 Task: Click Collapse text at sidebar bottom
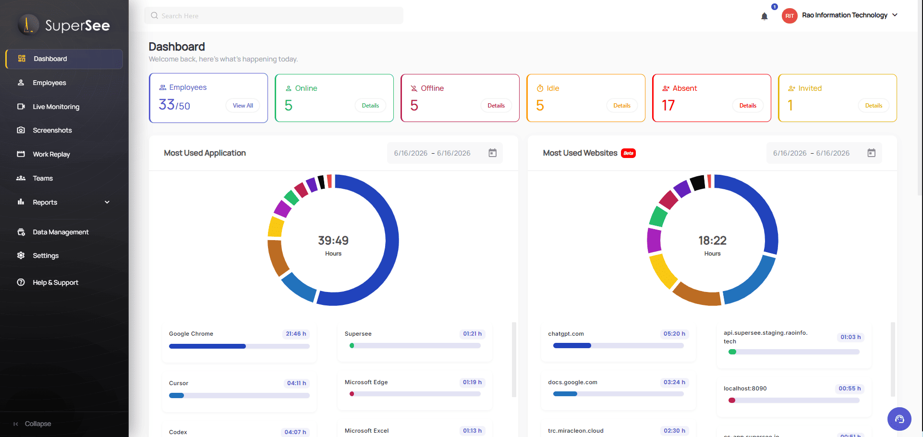pos(38,424)
